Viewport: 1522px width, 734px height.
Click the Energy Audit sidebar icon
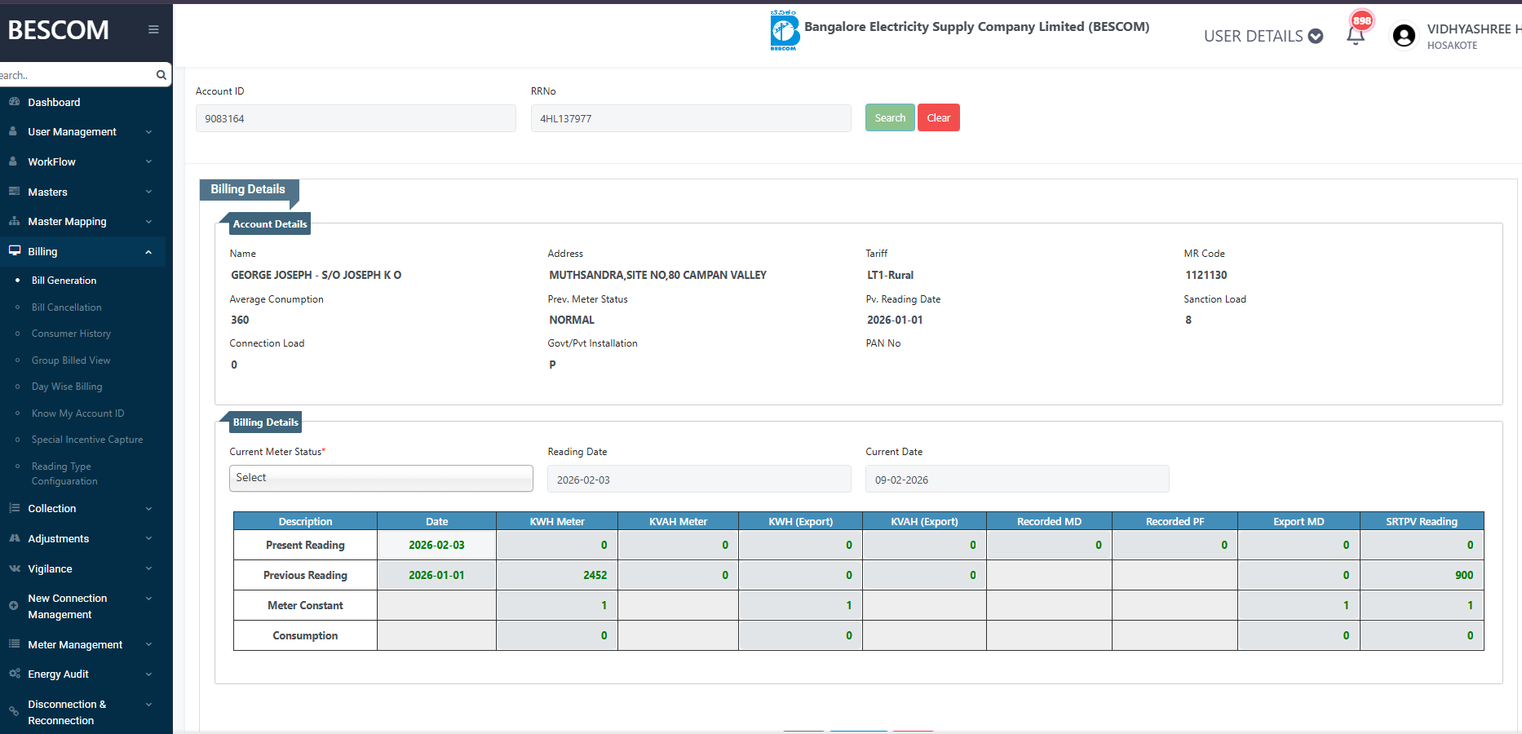pos(14,674)
